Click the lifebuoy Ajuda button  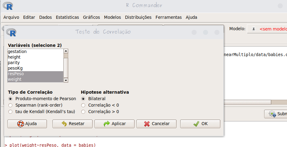(27, 124)
